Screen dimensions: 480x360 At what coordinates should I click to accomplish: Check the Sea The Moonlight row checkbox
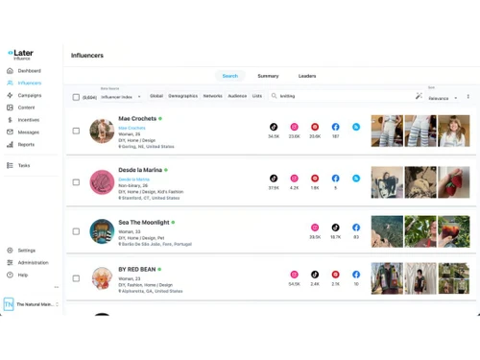coord(76,231)
